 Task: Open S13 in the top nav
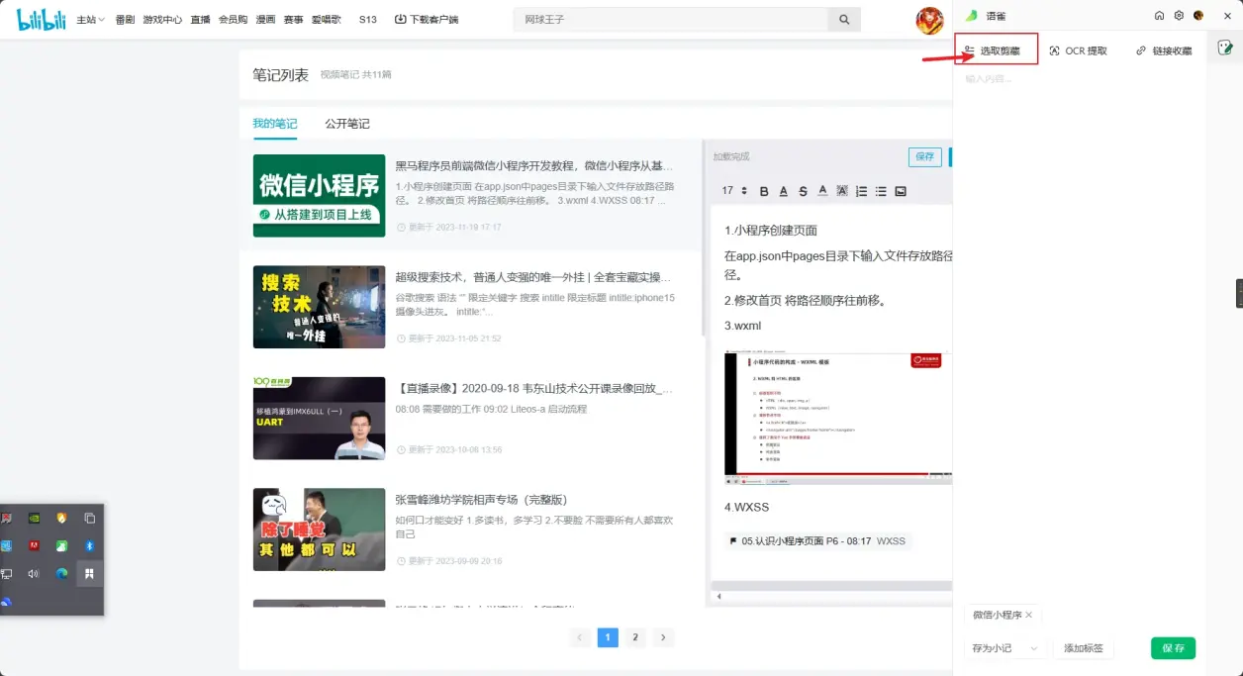tap(368, 20)
